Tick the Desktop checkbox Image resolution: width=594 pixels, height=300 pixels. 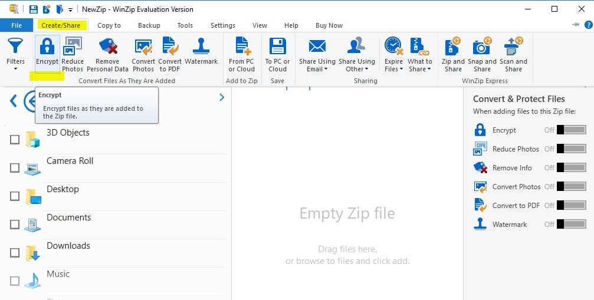(14, 196)
